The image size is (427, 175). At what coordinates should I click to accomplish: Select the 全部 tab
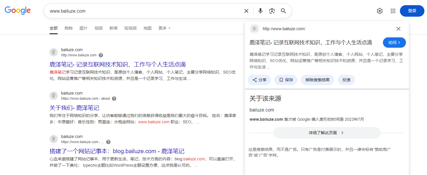point(54,28)
